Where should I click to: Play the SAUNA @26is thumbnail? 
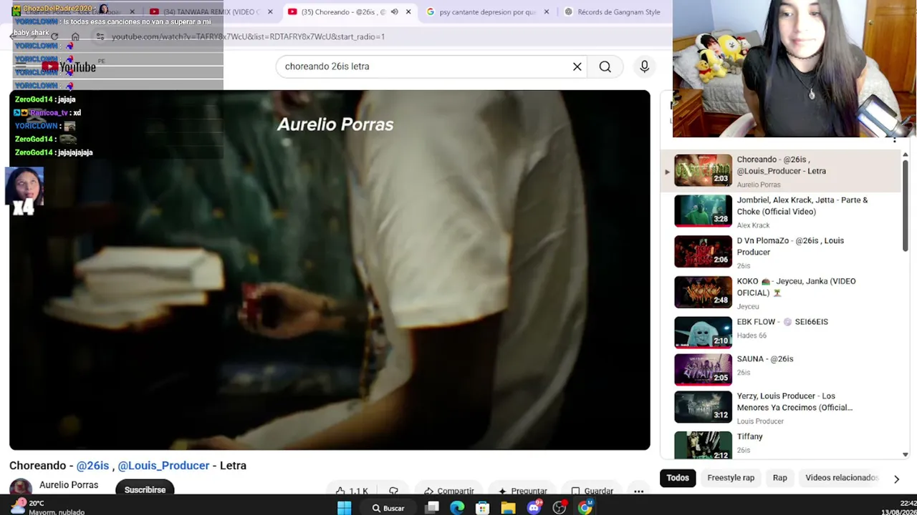coord(703,370)
